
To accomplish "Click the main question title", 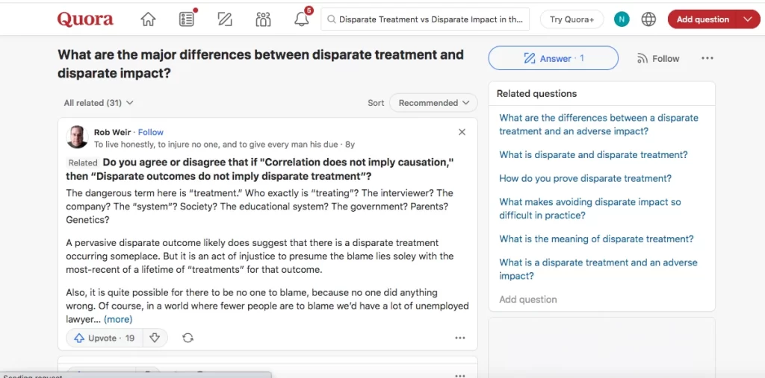I will click(261, 64).
